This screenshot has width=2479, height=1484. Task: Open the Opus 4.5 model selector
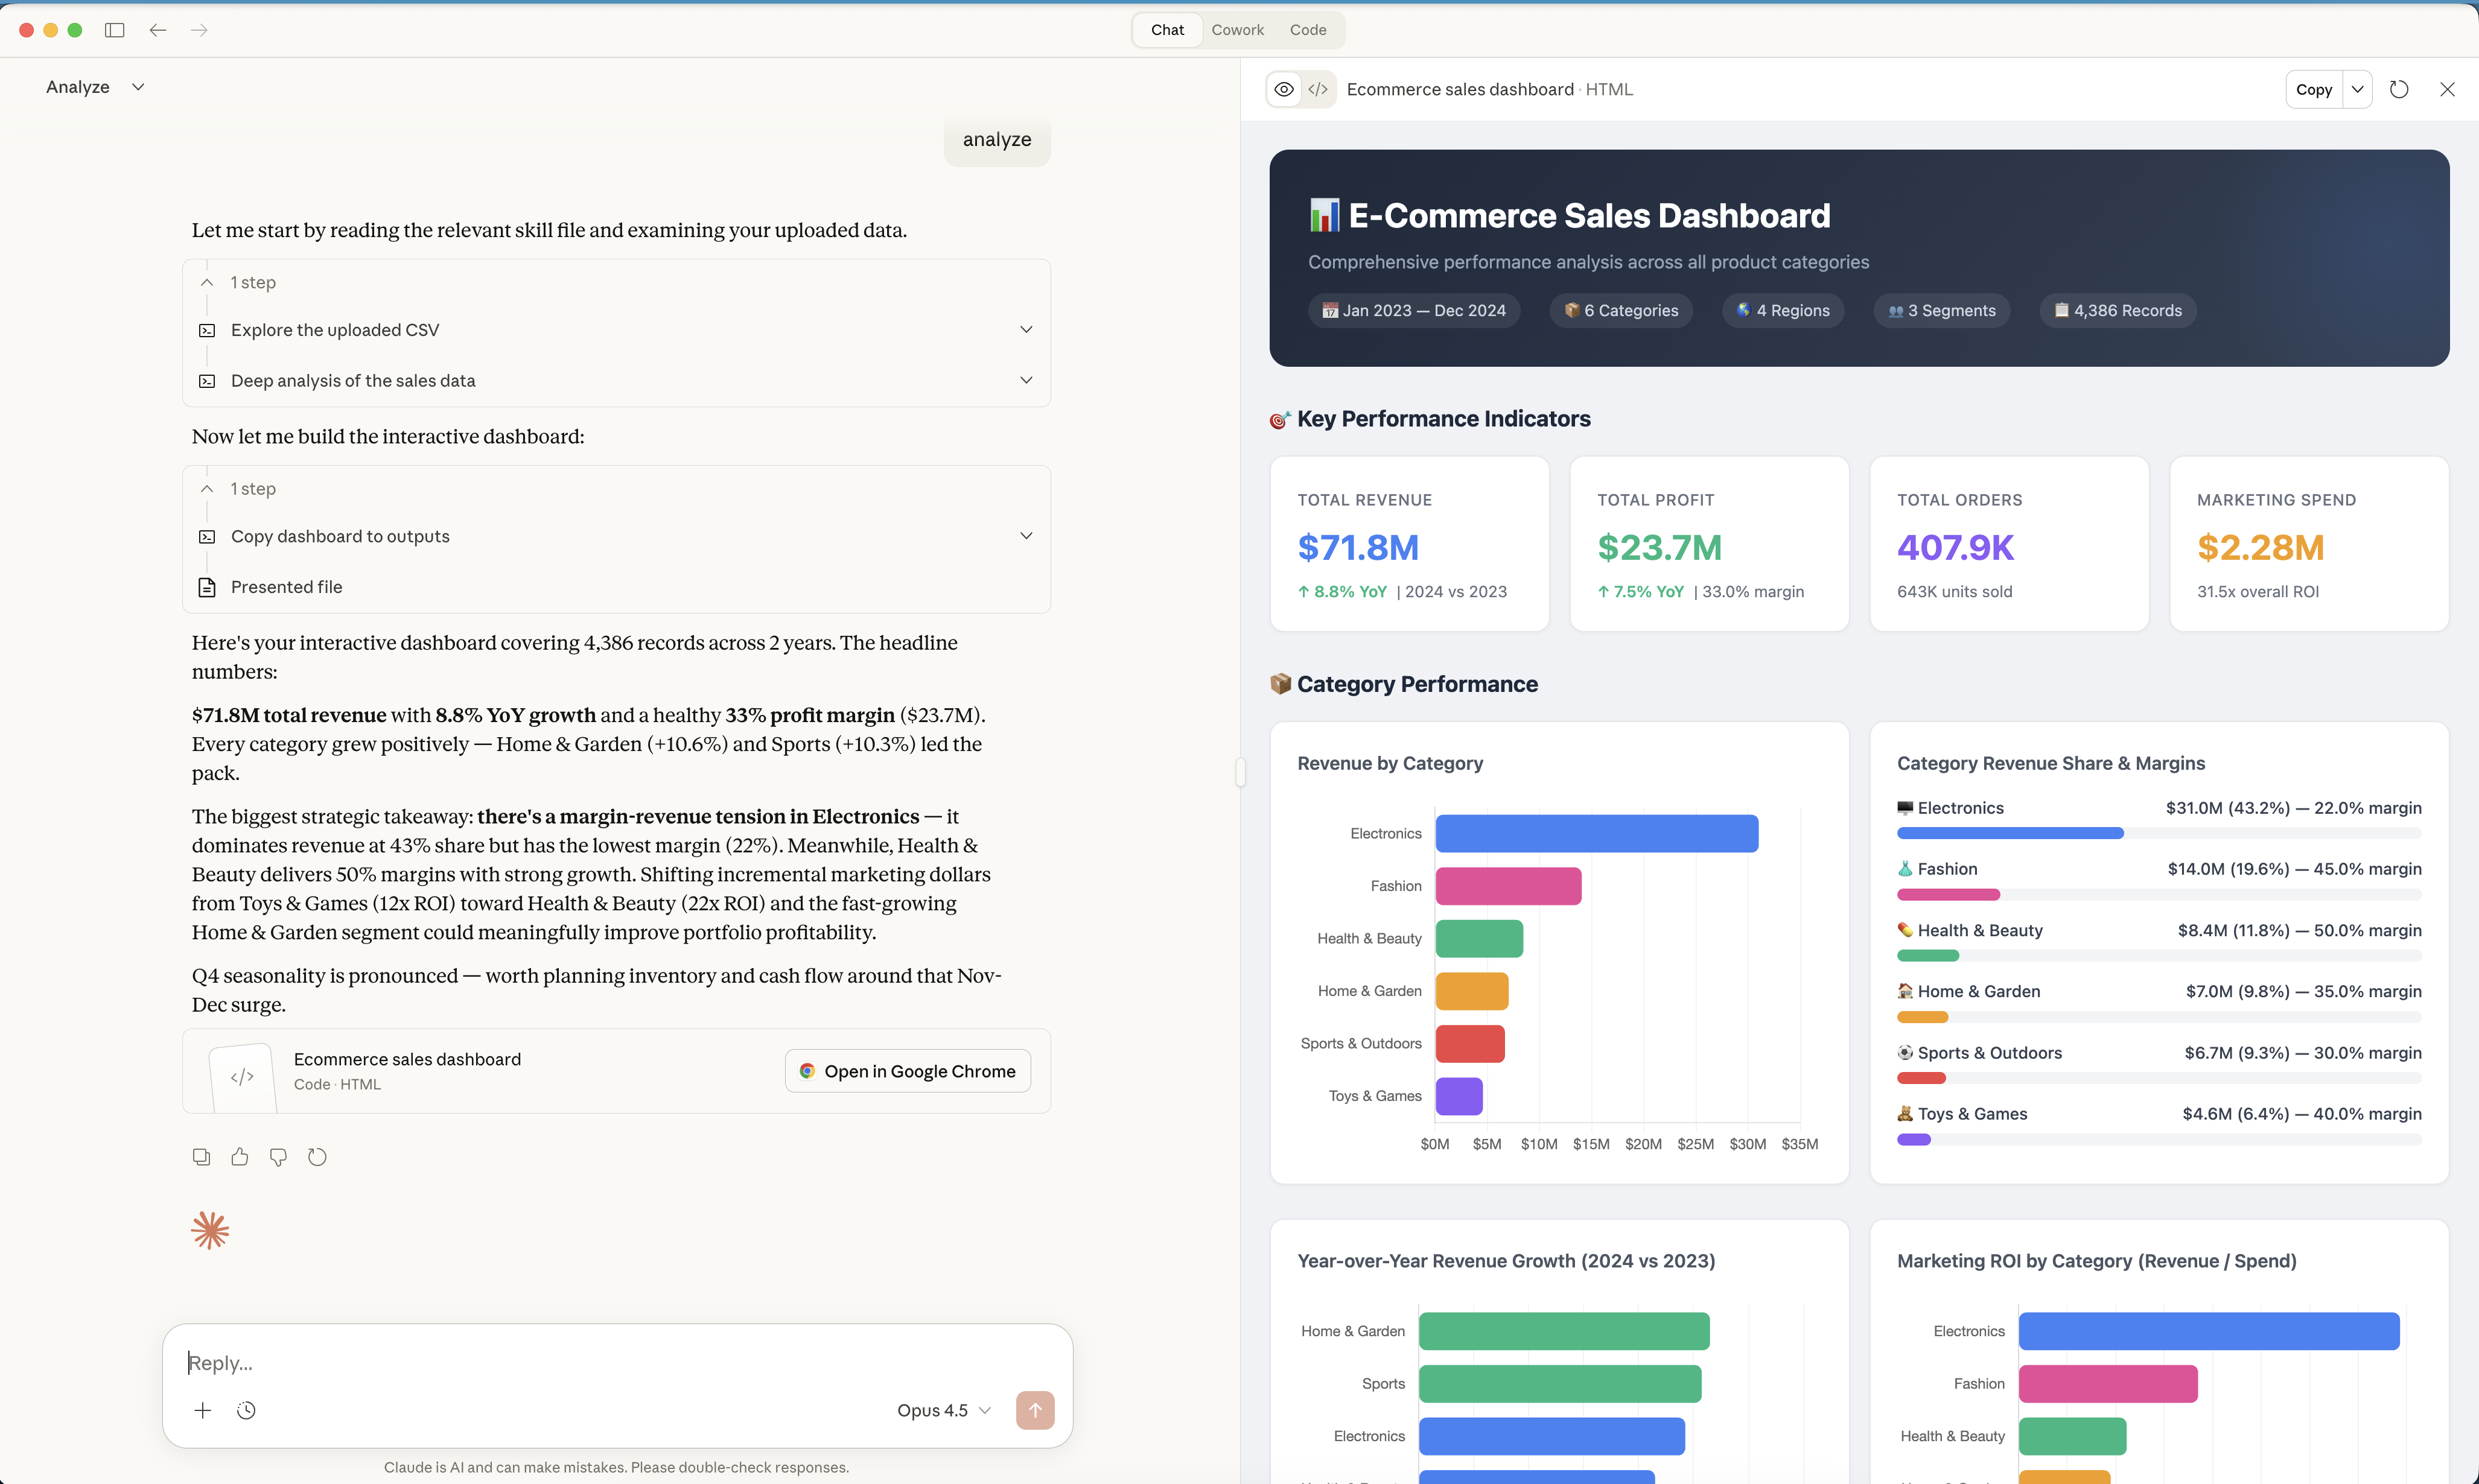(943, 1410)
